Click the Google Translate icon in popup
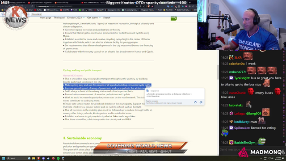This screenshot has width=286, height=161. point(147,91)
